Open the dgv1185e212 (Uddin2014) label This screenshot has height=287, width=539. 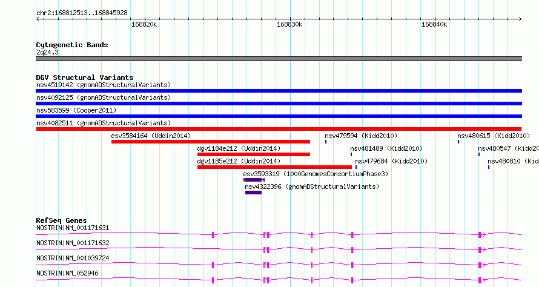(239, 161)
